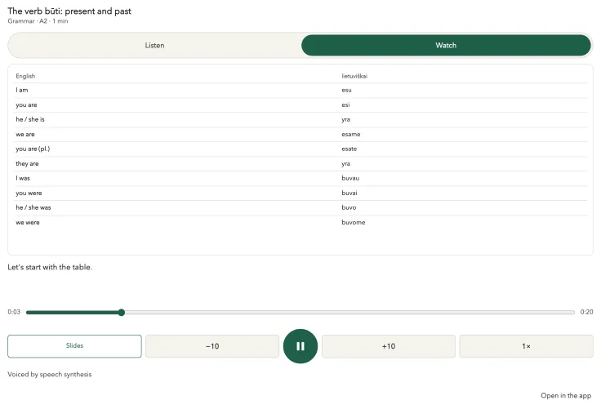Click the lesson title "The verb būti: present and past"
This screenshot has height=418, width=601.
pos(69,11)
